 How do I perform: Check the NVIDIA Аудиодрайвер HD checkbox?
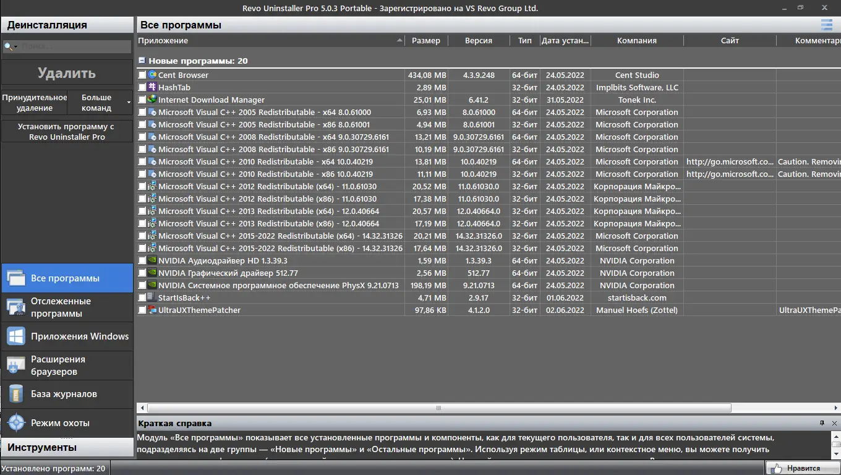tap(142, 260)
